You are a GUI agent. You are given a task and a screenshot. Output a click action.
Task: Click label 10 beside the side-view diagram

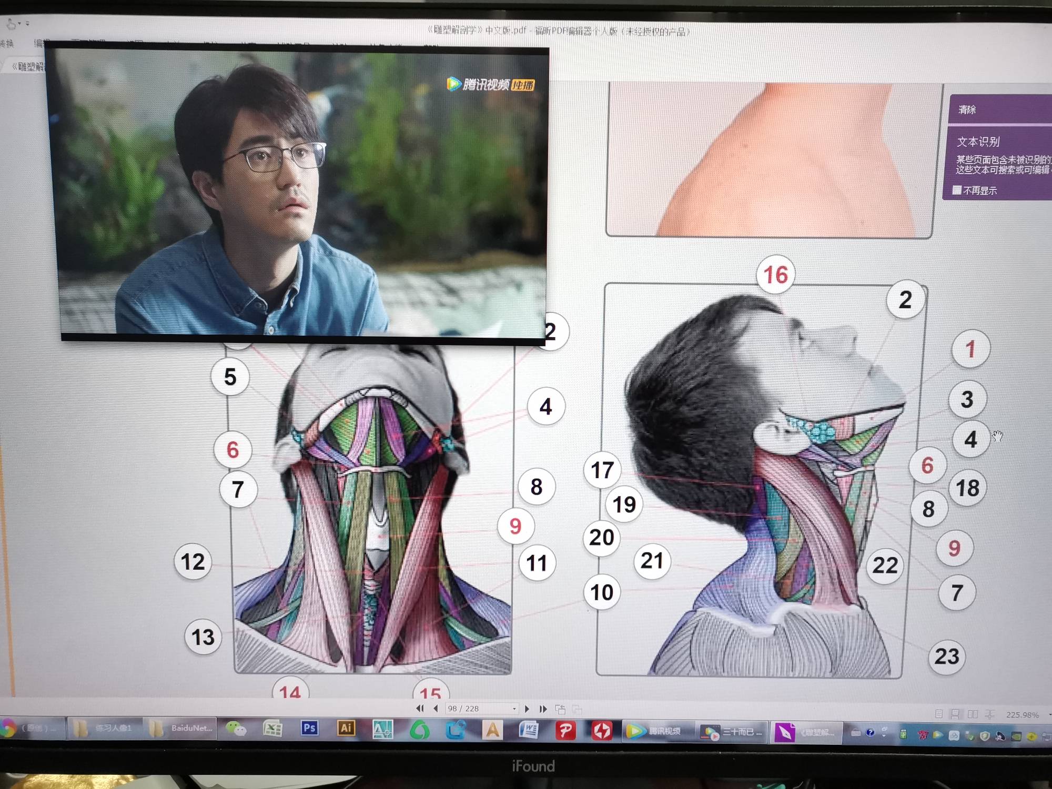pos(602,592)
